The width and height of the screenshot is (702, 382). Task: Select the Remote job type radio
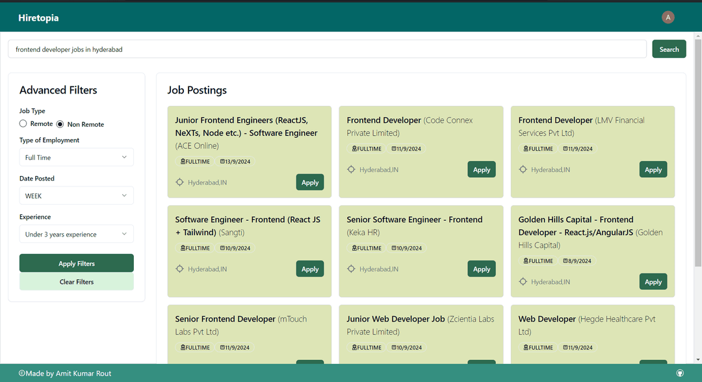click(x=23, y=123)
